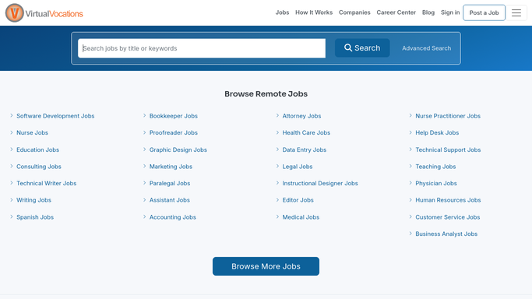This screenshot has height=299, width=532.
Task: Open How It Works page
Action: coord(314,12)
